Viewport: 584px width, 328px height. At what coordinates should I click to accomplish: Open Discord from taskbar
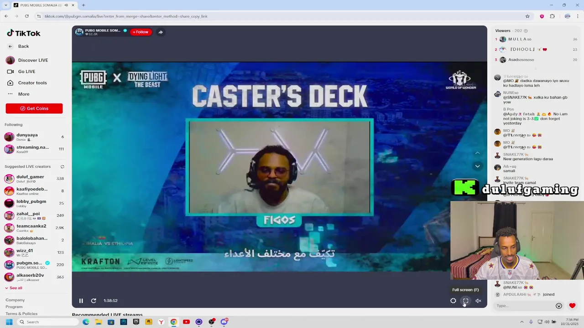tap(224, 322)
